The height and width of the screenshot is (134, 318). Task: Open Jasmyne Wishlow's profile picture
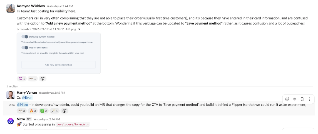11,9
